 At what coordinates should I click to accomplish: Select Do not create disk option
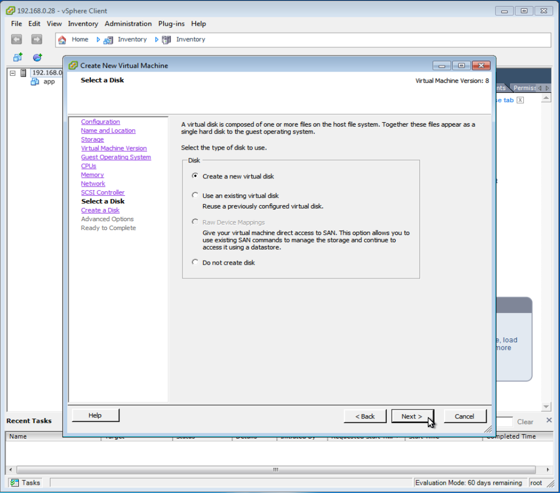(195, 262)
